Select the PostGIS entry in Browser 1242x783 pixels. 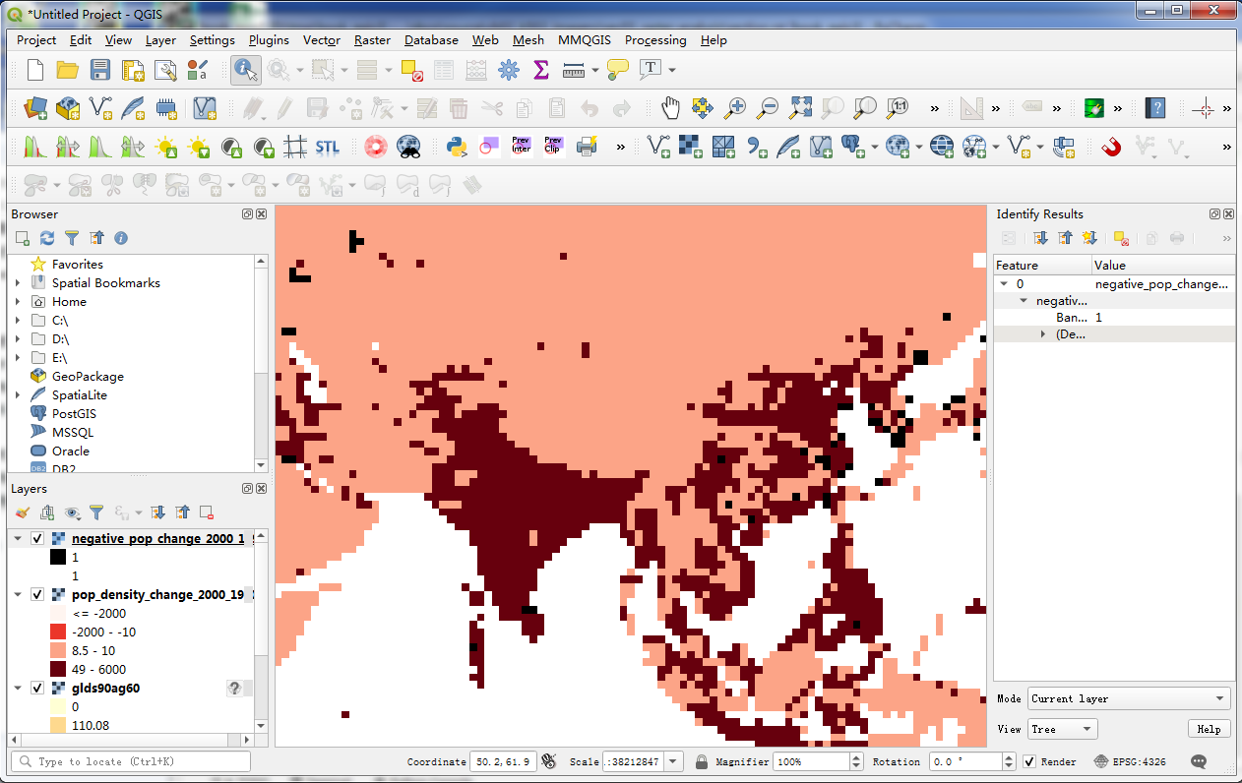pyautogui.click(x=74, y=414)
